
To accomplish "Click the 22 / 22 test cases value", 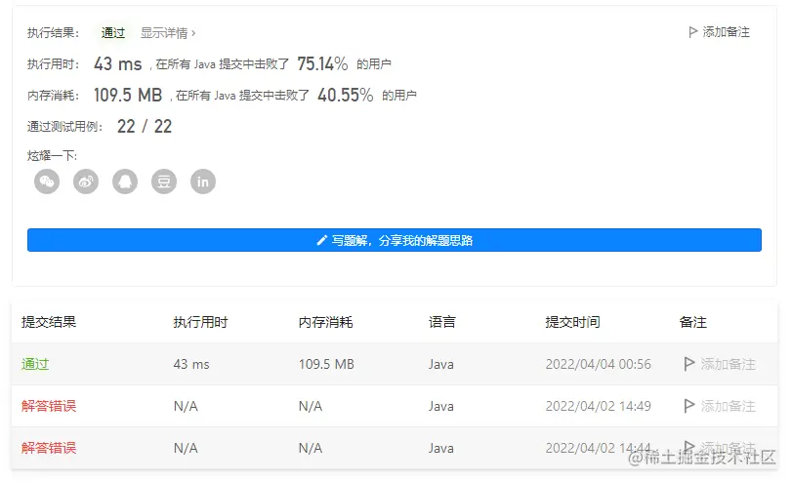I will [x=145, y=126].
